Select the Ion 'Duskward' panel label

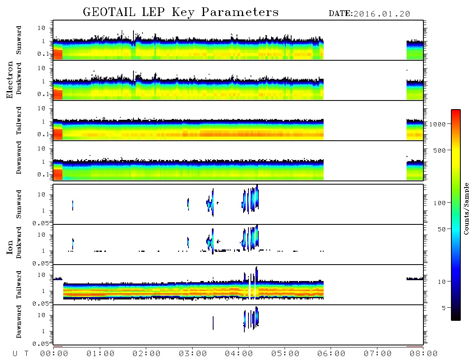(19, 243)
